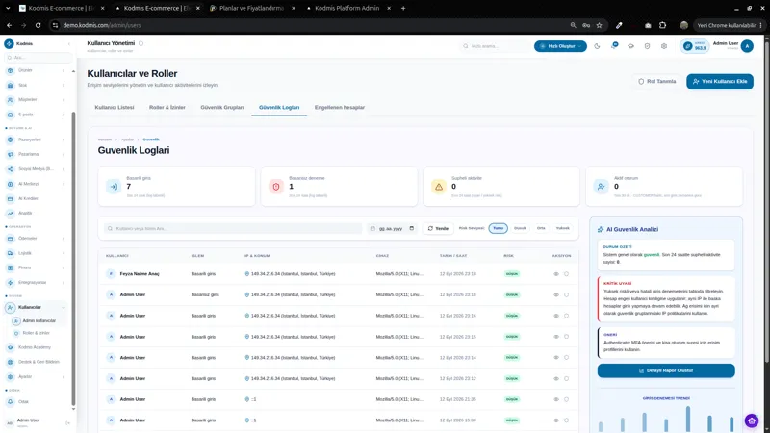Select Tümü risk level filter
Viewport: 770px width, 433px height.
point(498,228)
